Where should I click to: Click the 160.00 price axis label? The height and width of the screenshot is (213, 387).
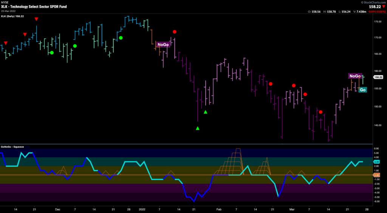(378, 71)
